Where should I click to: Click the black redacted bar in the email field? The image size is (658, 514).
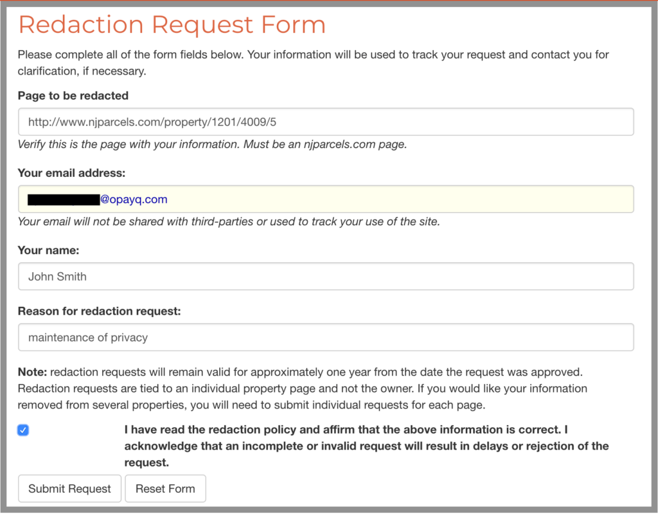[x=63, y=200]
